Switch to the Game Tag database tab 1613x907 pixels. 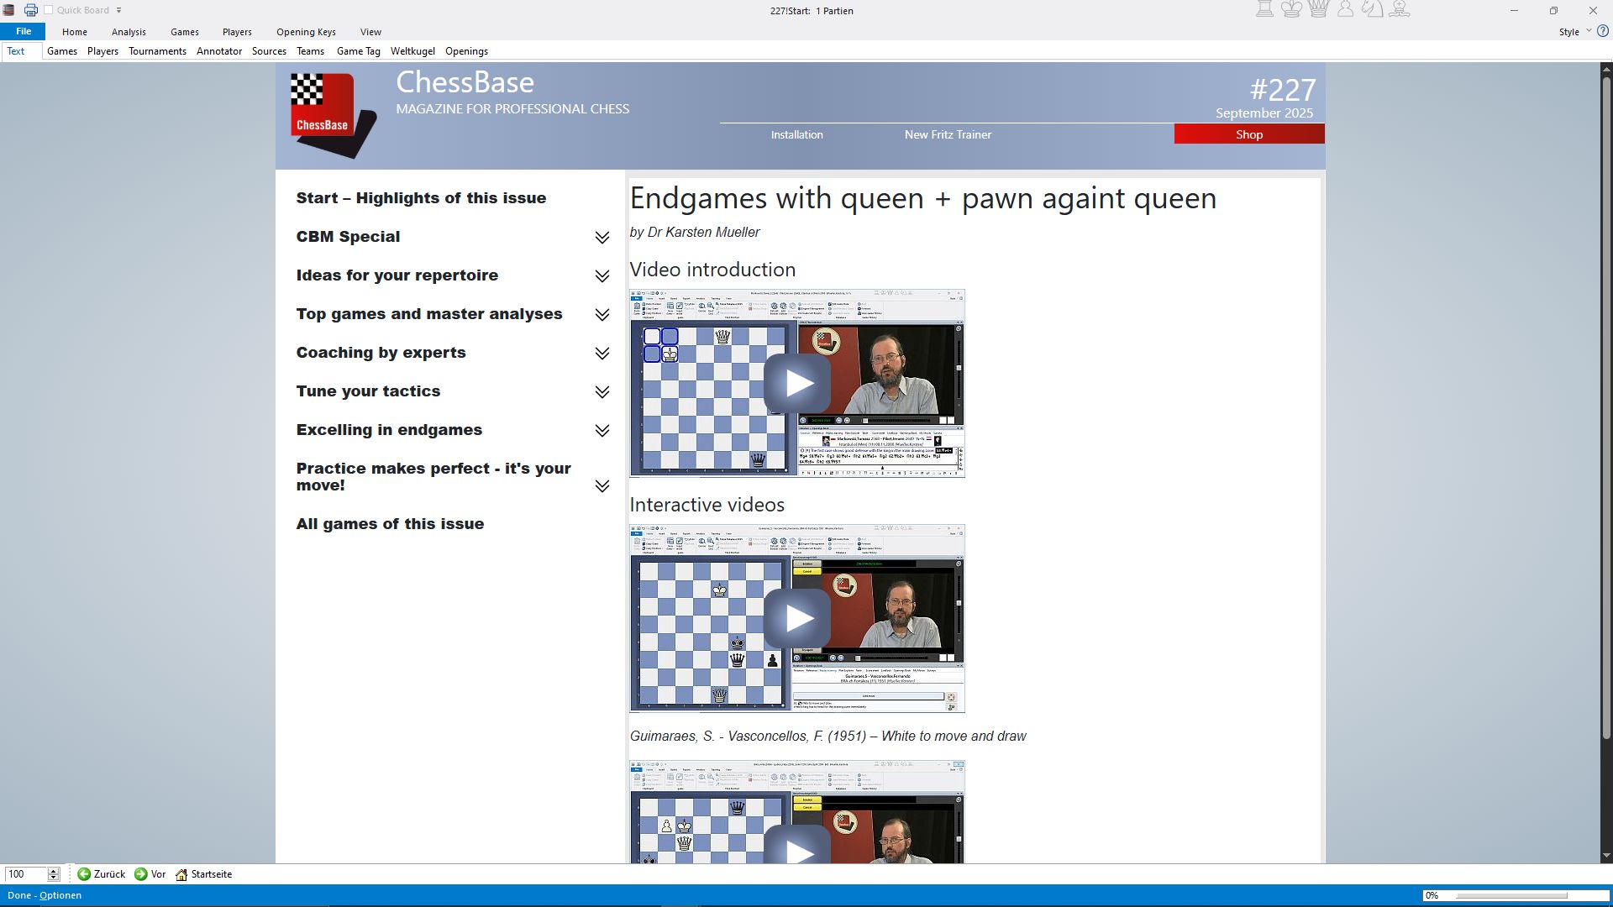point(359,51)
